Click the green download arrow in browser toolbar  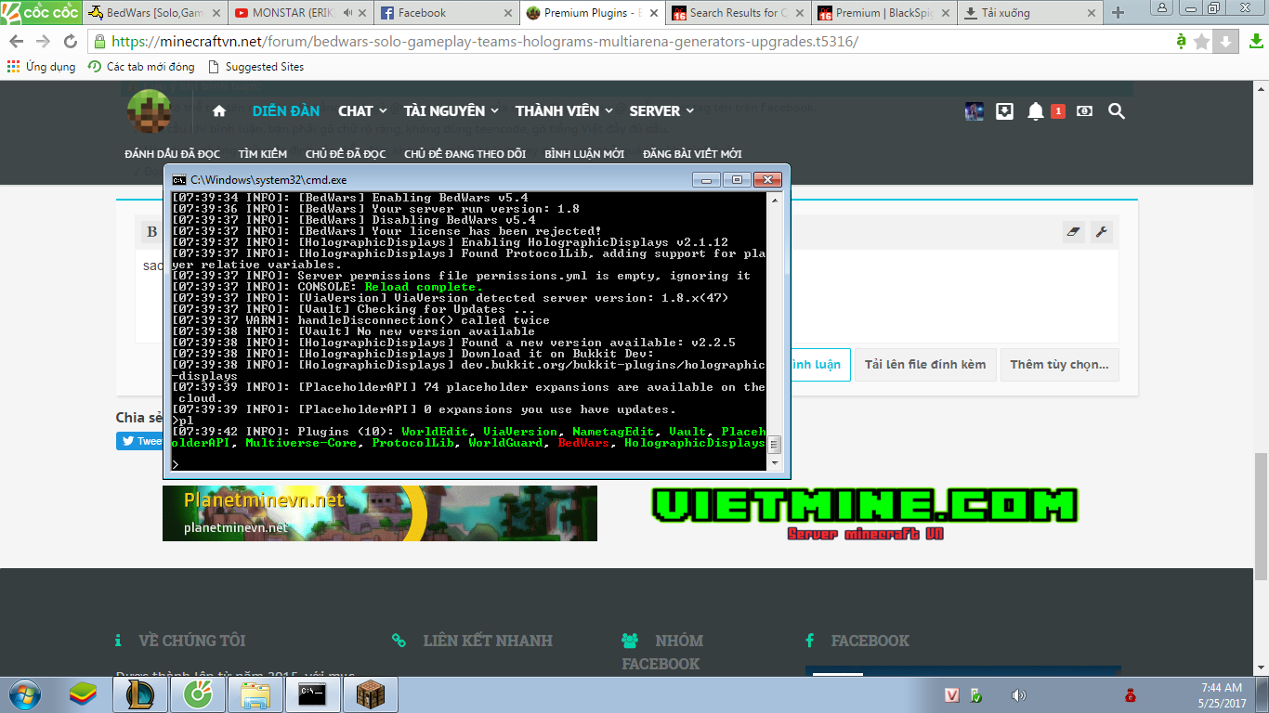pyautogui.click(x=1255, y=42)
